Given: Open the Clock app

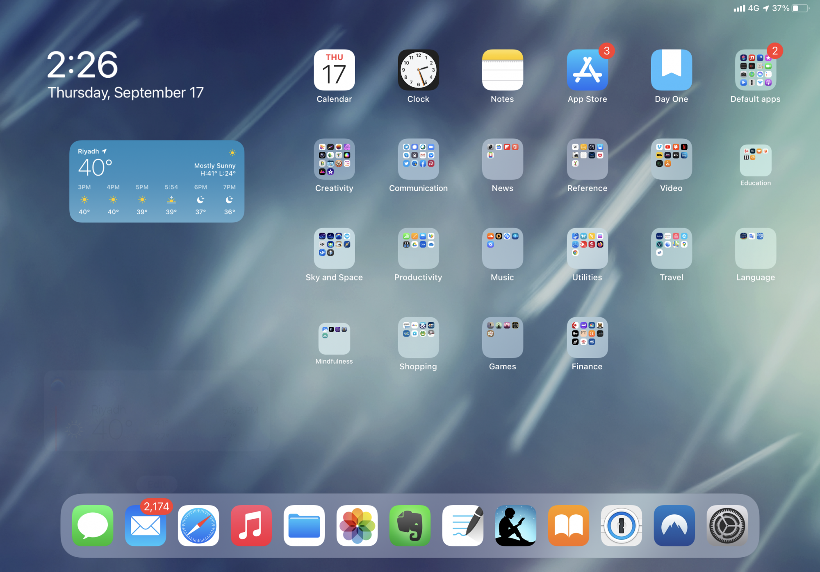Looking at the screenshot, I should 418,70.
